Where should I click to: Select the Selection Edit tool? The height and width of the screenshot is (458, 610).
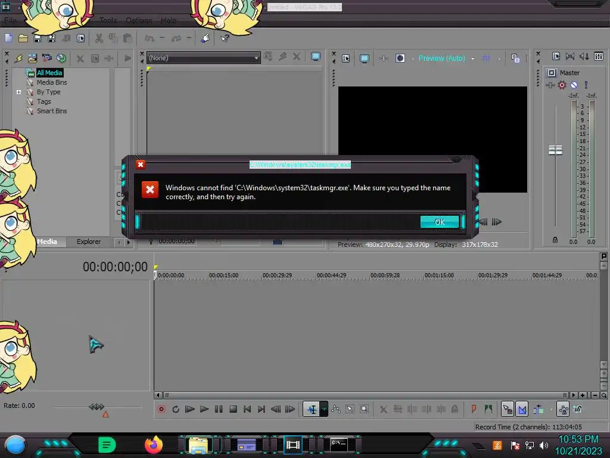pos(350,409)
